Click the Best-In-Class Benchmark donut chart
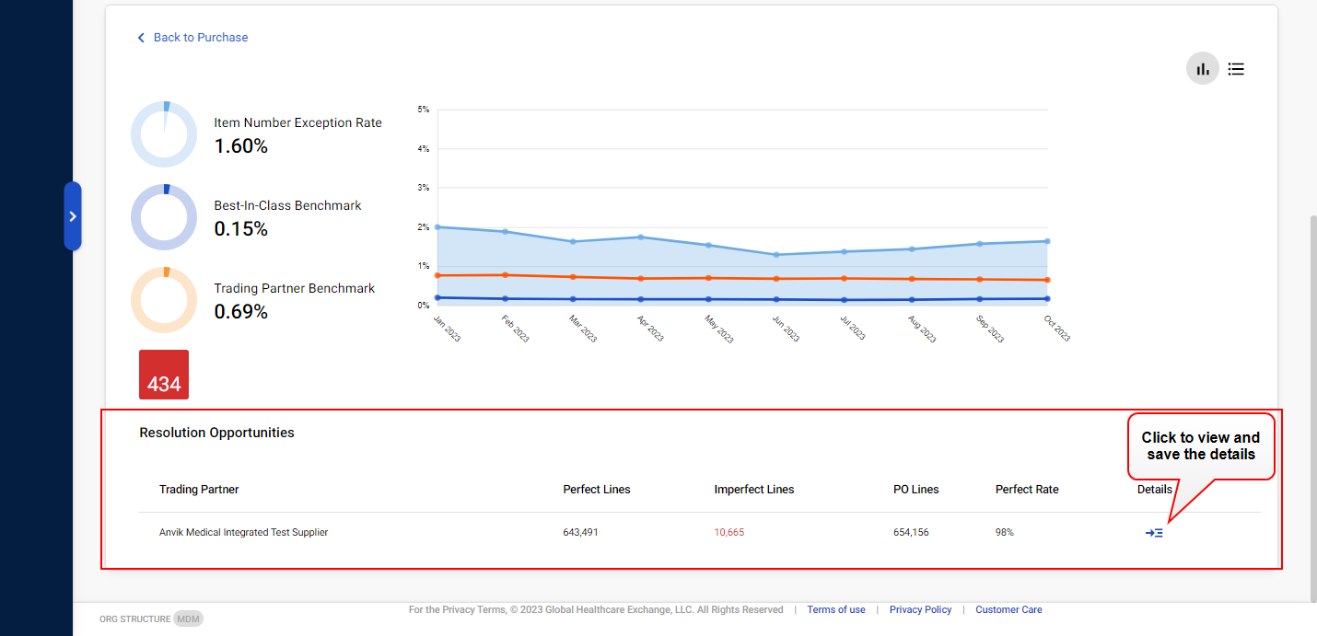The height and width of the screenshot is (636, 1317). point(164,217)
